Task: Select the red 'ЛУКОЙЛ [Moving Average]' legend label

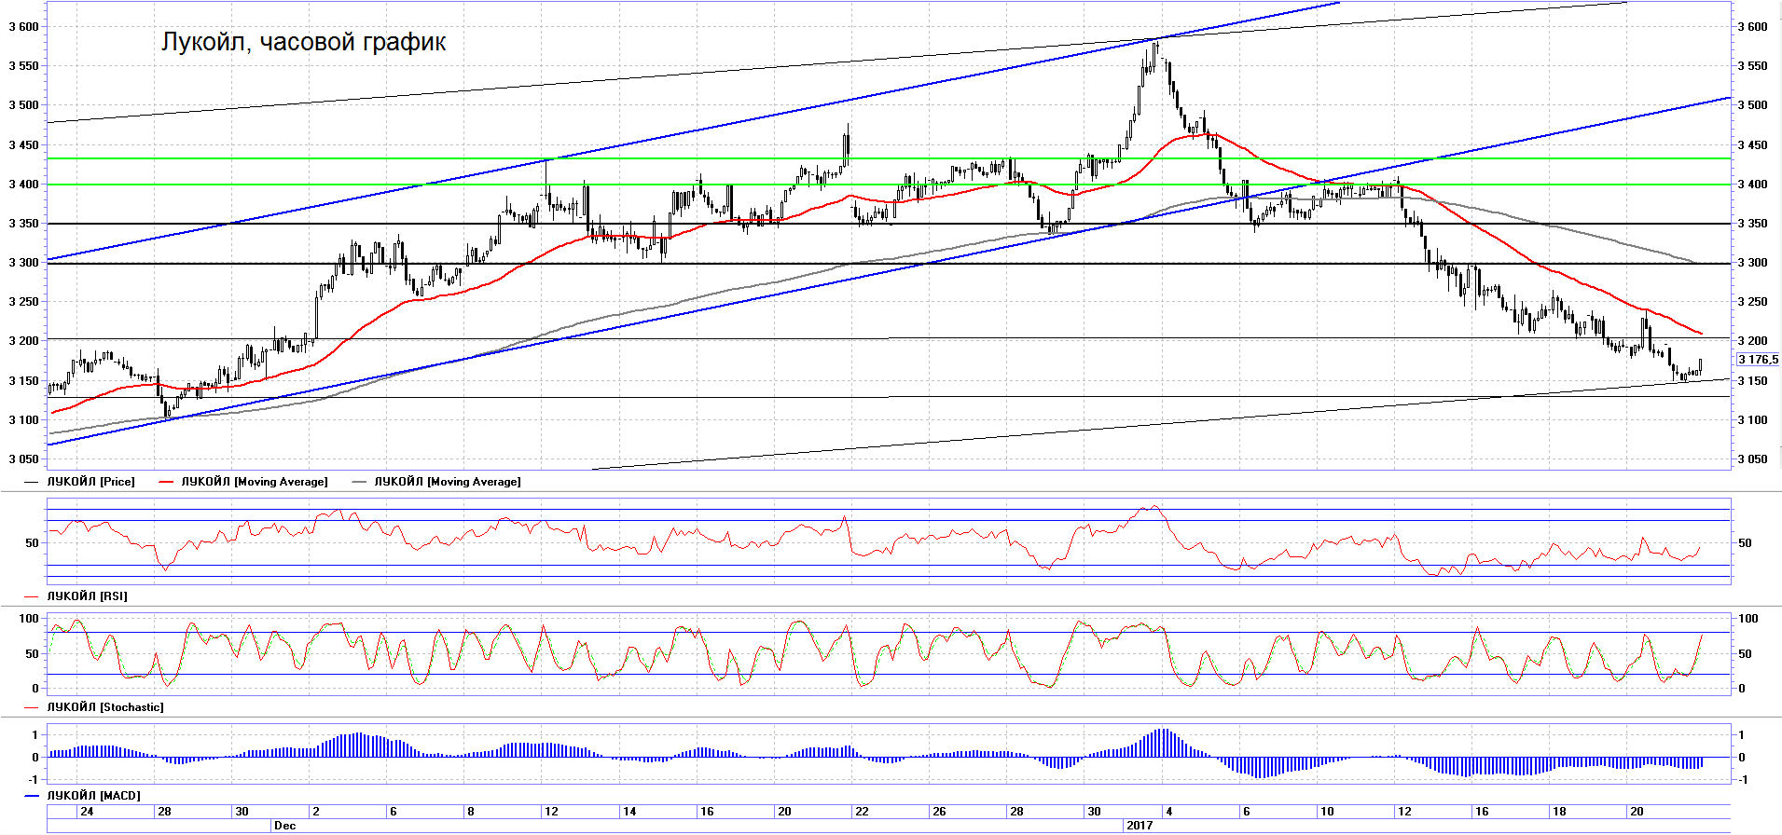Action: tap(254, 482)
